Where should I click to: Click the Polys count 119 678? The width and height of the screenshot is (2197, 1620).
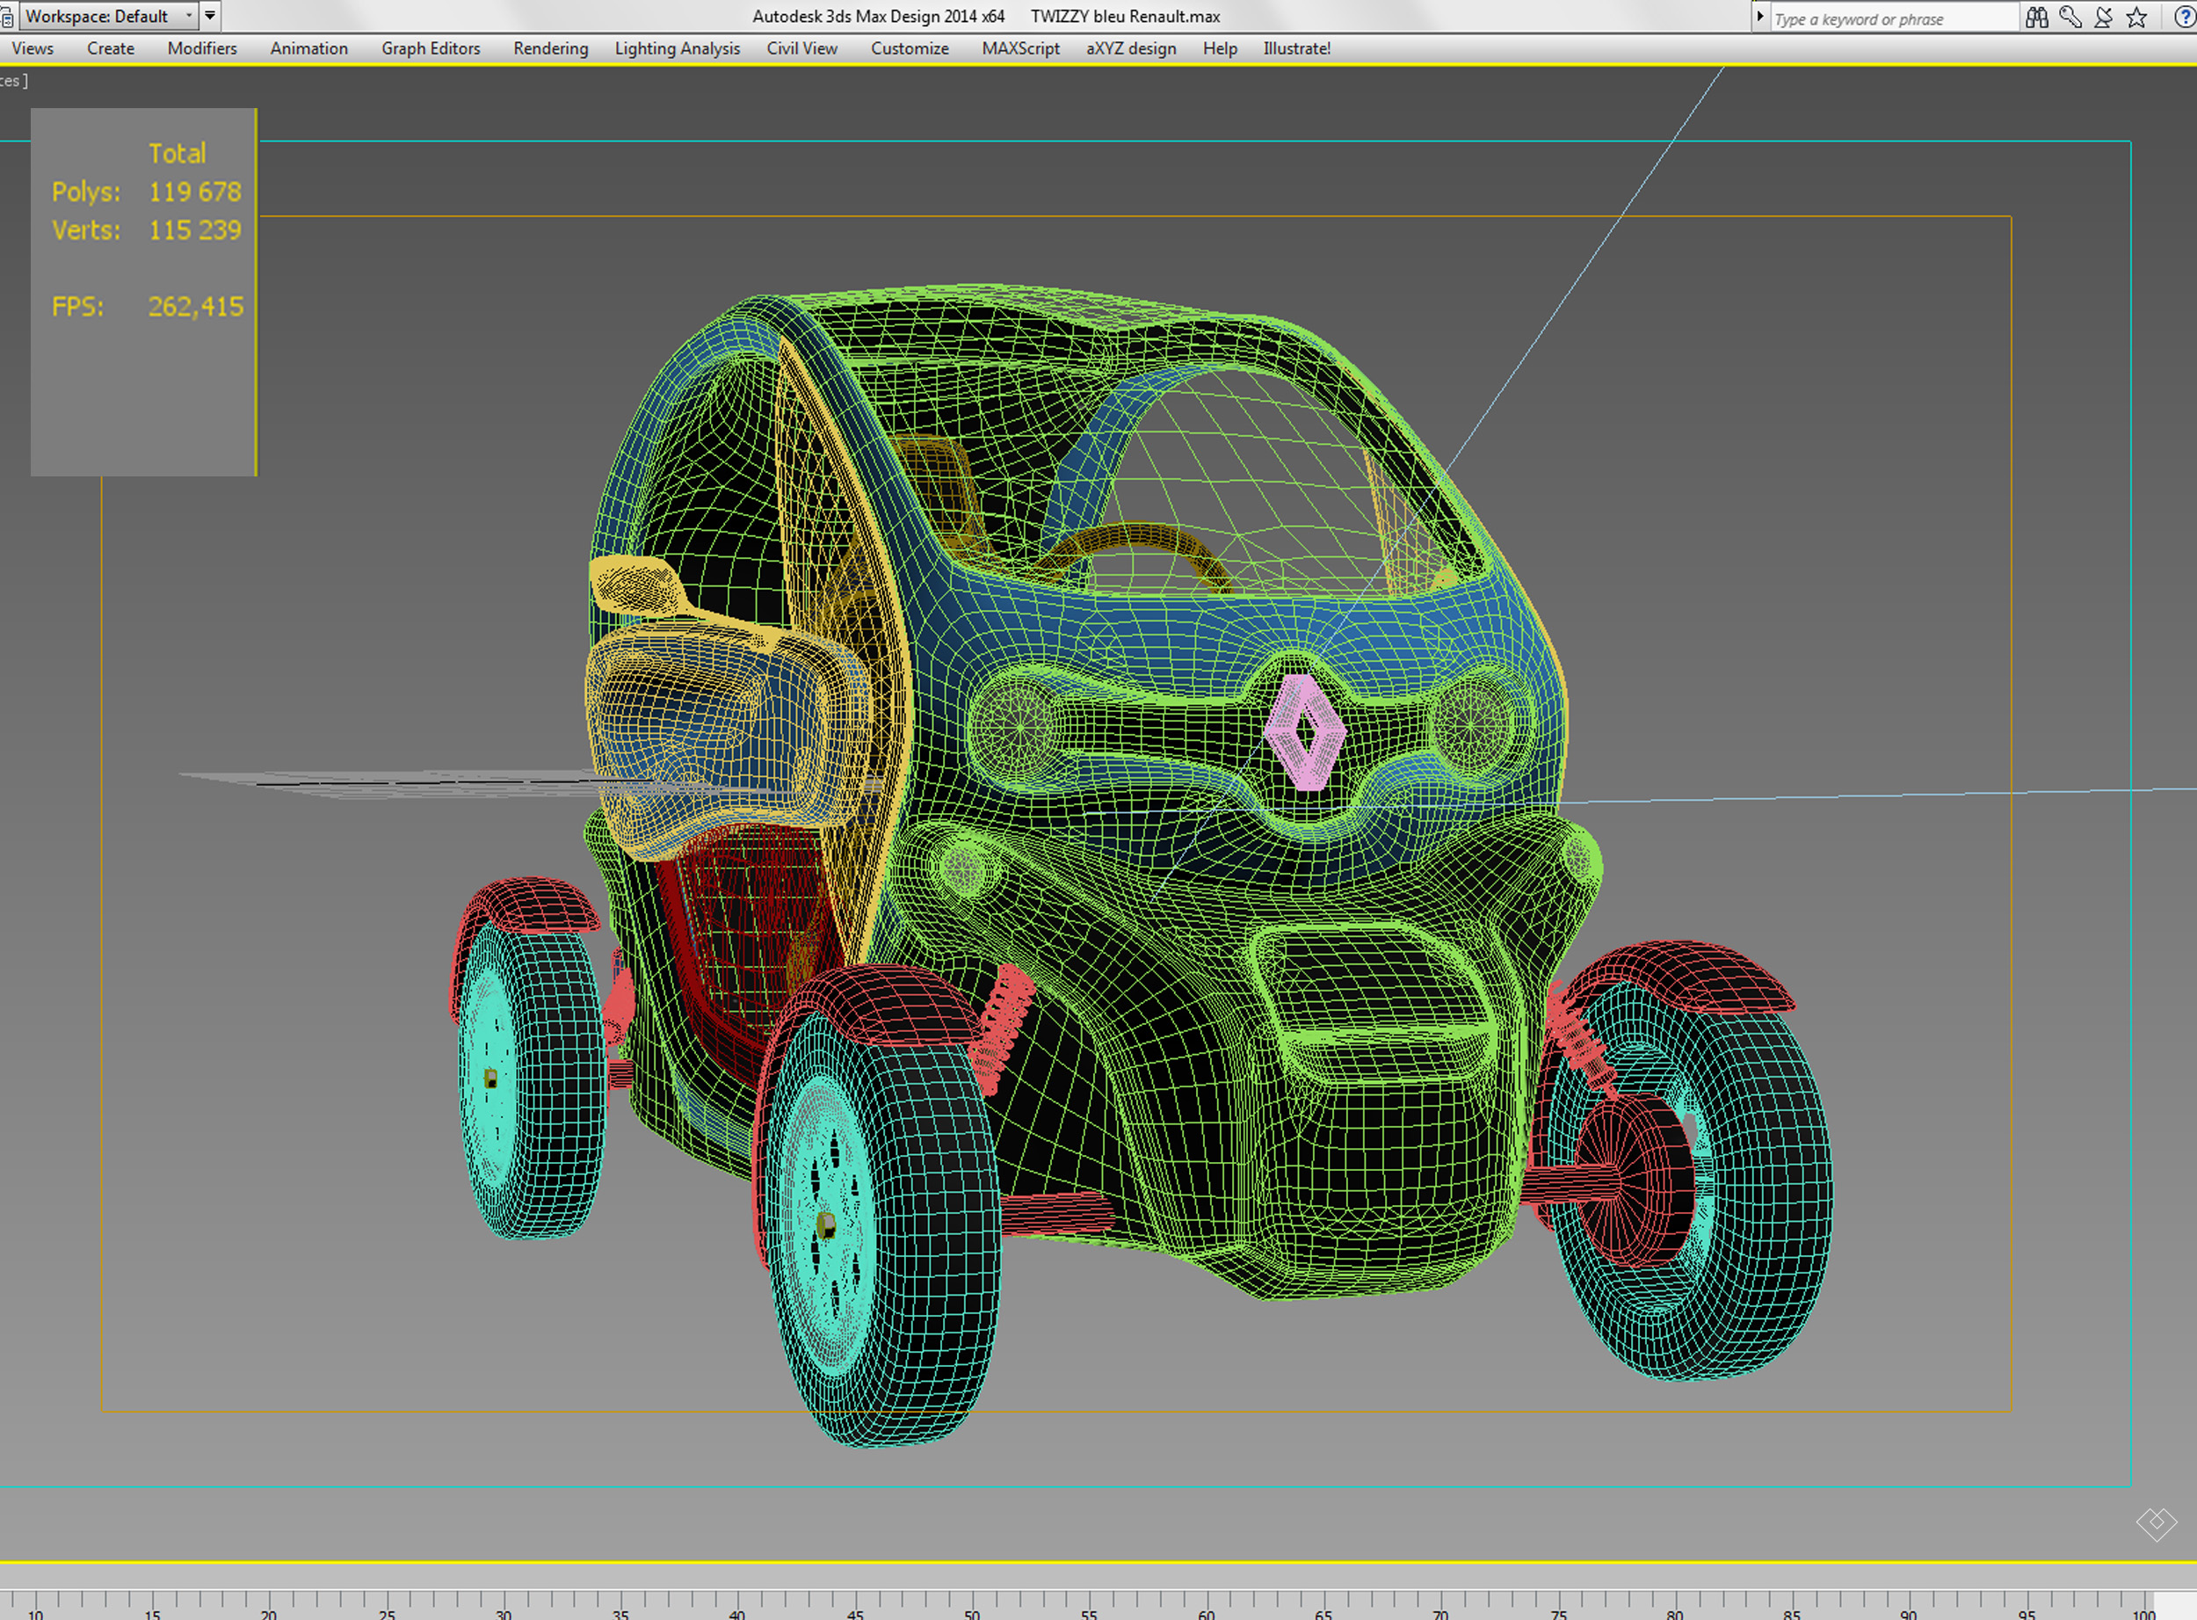pyautogui.click(x=195, y=192)
